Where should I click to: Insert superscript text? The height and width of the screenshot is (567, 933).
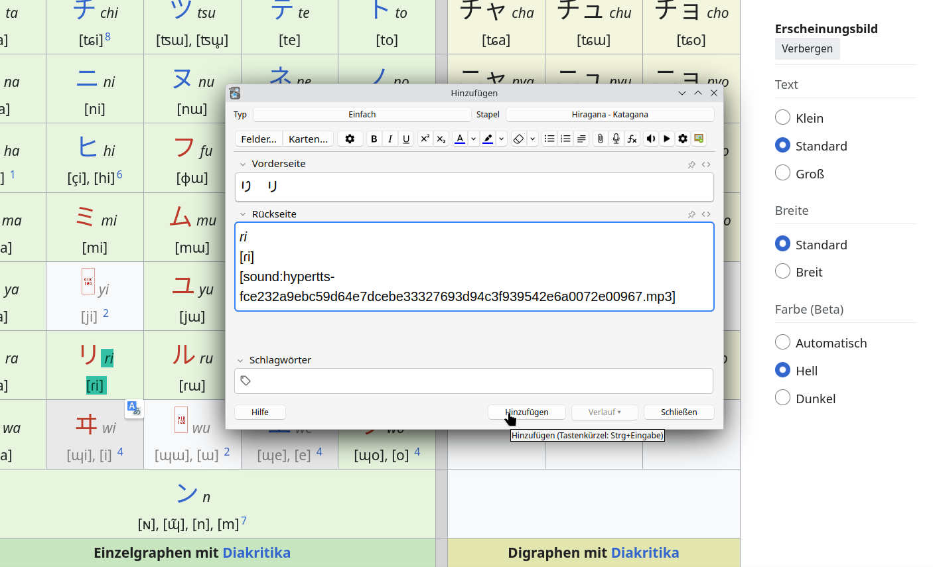tap(425, 139)
